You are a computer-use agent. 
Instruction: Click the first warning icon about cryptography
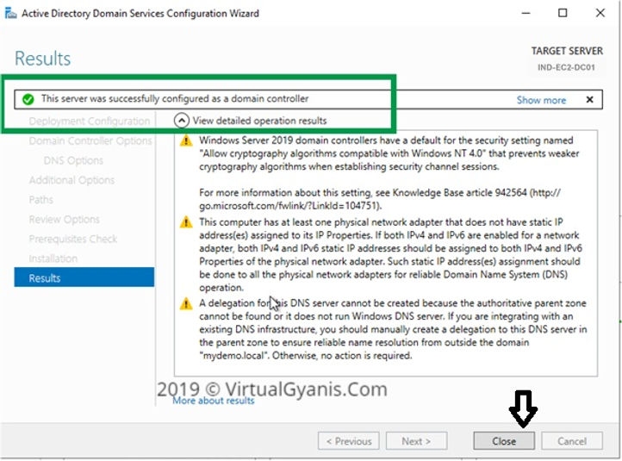pyautogui.click(x=186, y=140)
